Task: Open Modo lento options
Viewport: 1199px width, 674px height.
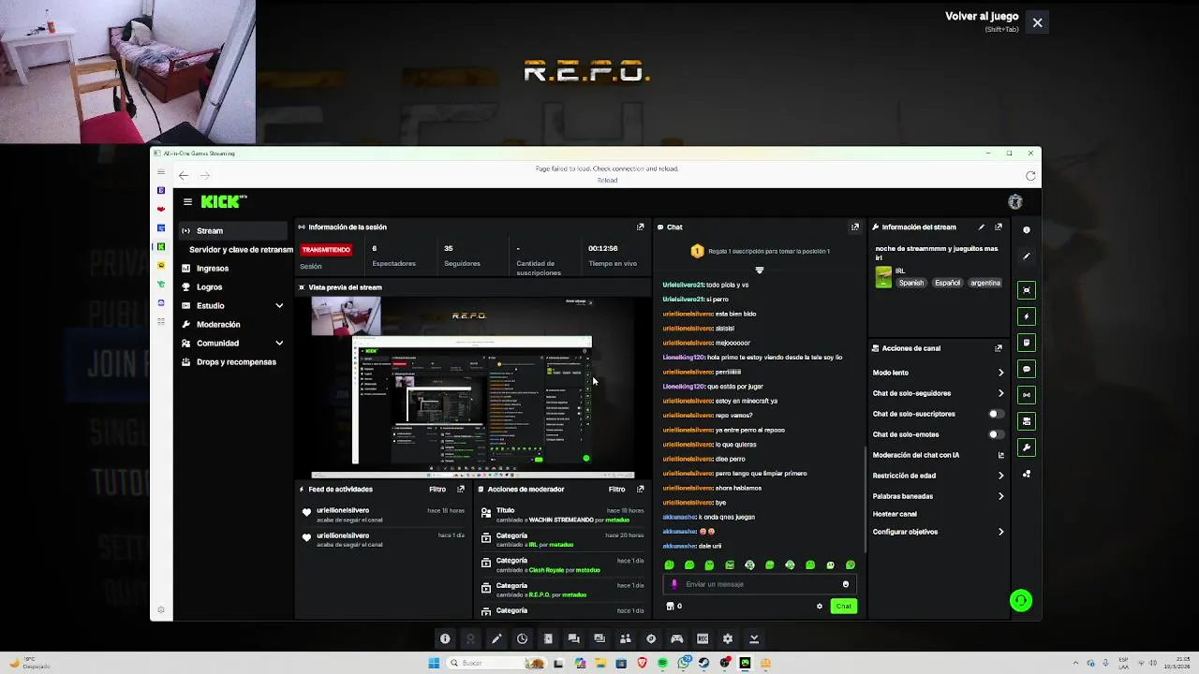Action: [x=938, y=373]
